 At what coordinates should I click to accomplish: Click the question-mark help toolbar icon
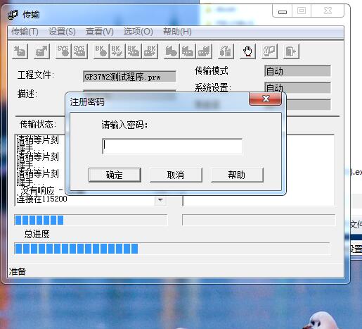269,51
